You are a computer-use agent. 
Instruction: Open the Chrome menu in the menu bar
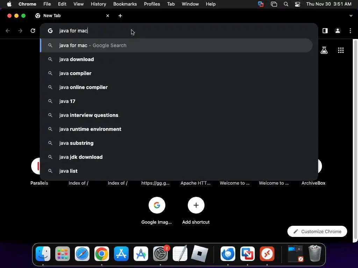tap(27, 4)
